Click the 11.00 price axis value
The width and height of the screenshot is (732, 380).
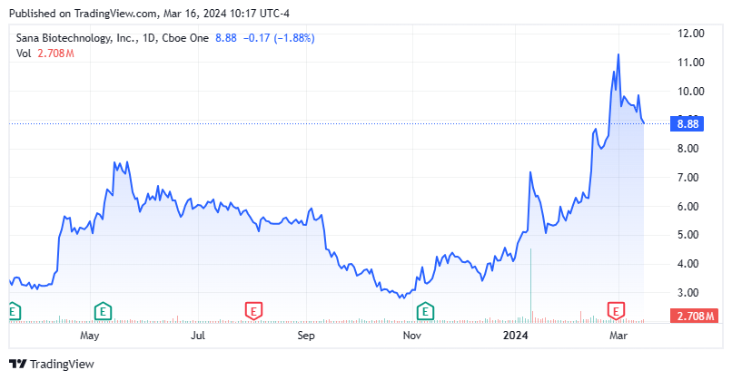pos(691,63)
